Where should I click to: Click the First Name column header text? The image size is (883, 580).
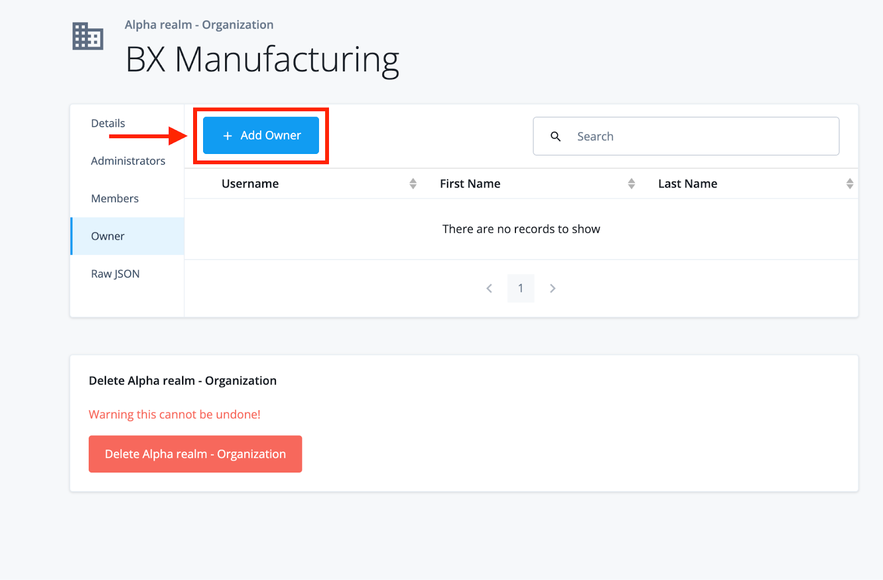point(470,184)
